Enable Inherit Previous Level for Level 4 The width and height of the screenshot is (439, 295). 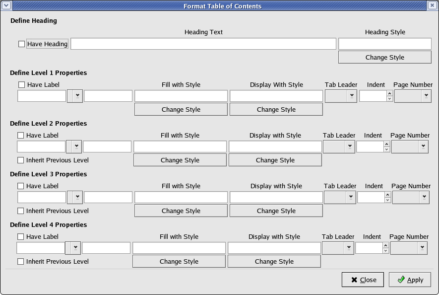point(20,262)
